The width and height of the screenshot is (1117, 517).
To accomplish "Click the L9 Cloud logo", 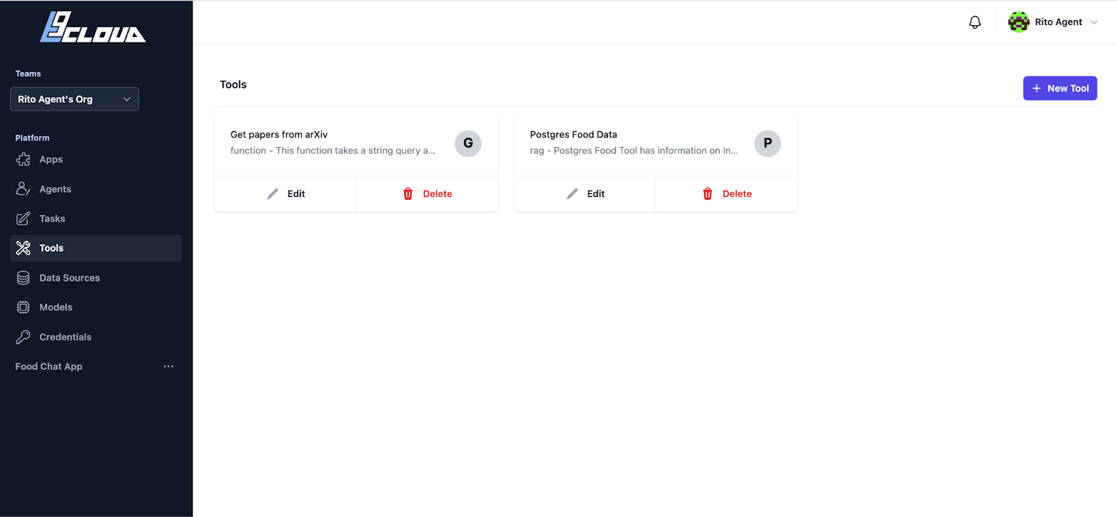I will (93, 27).
